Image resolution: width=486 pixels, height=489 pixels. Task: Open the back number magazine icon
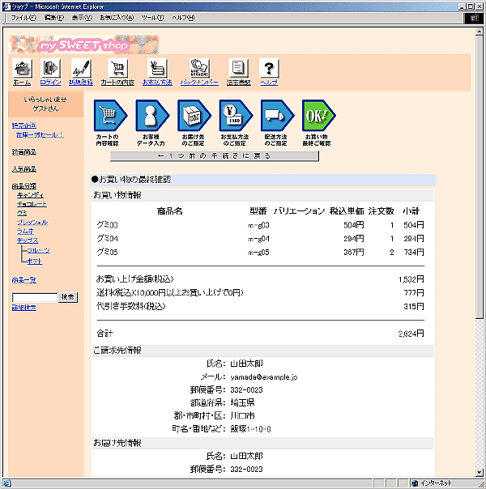(x=199, y=68)
